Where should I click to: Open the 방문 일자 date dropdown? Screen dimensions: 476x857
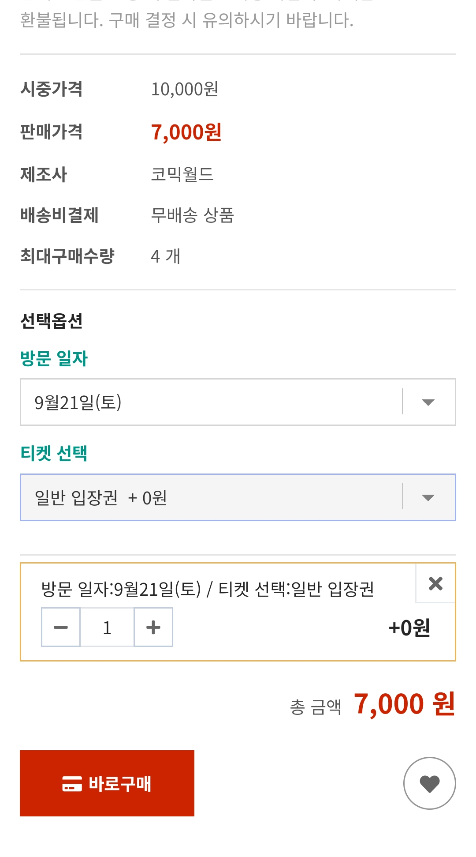[238, 402]
